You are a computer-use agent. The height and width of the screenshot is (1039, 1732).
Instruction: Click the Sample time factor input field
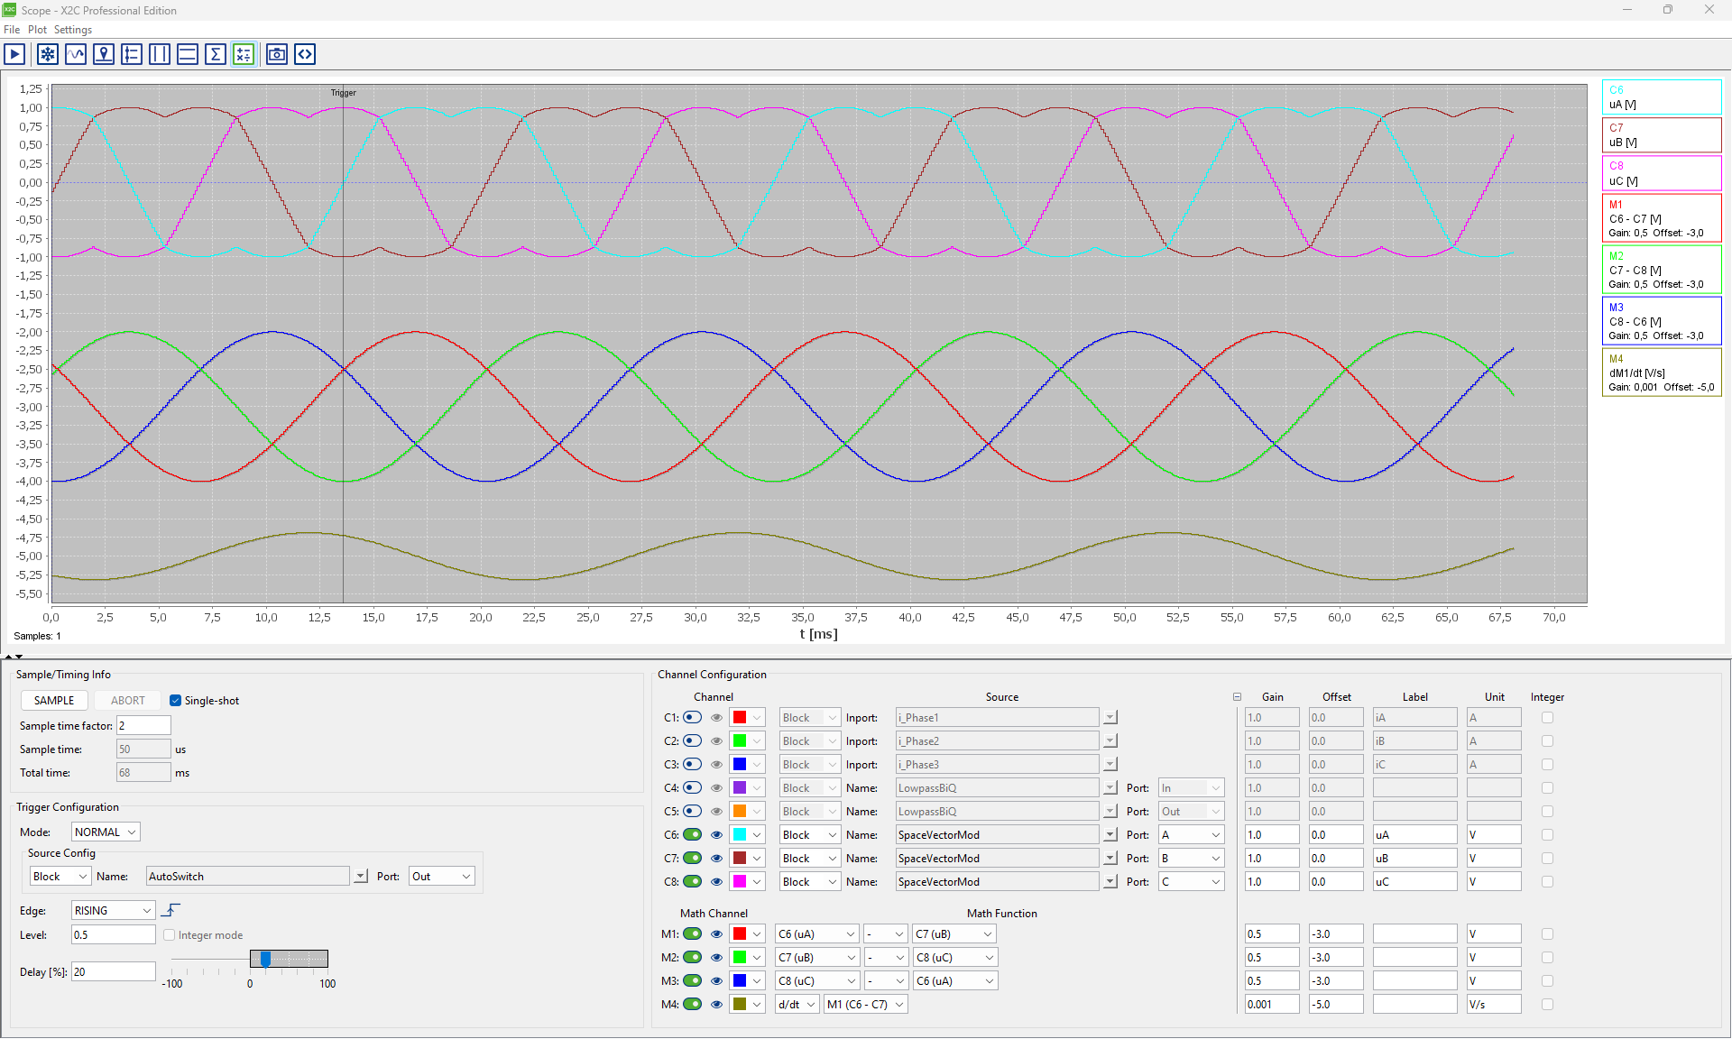143,726
